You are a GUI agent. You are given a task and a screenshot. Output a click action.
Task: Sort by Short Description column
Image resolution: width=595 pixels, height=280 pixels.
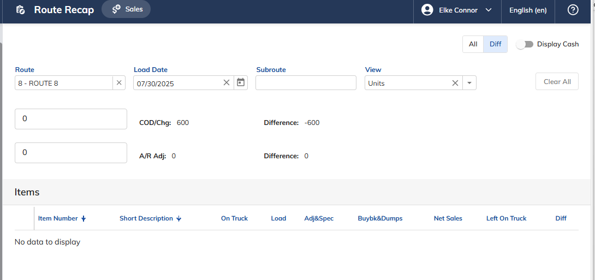click(150, 218)
